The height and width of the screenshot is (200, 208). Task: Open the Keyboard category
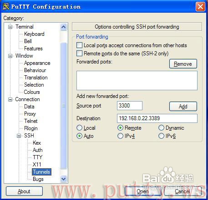(34, 34)
